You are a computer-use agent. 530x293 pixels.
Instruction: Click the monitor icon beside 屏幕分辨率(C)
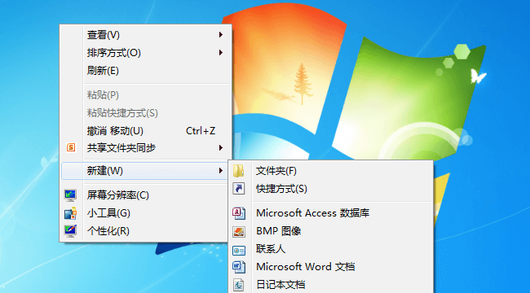(x=70, y=195)
